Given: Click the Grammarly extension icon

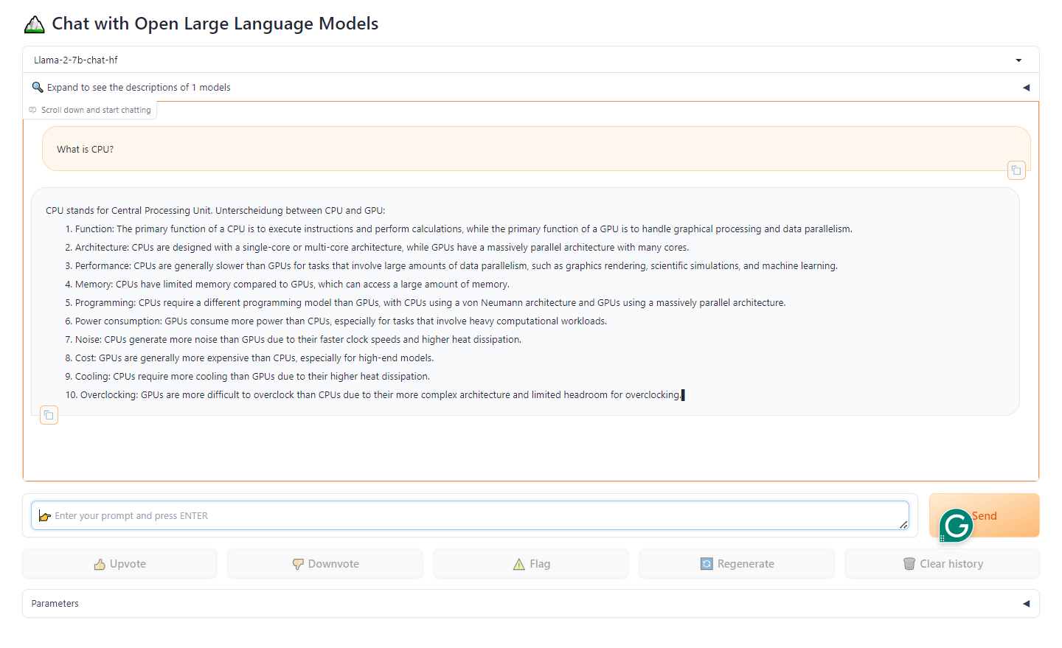Looking at the screenshot, I should click(957, 526).
